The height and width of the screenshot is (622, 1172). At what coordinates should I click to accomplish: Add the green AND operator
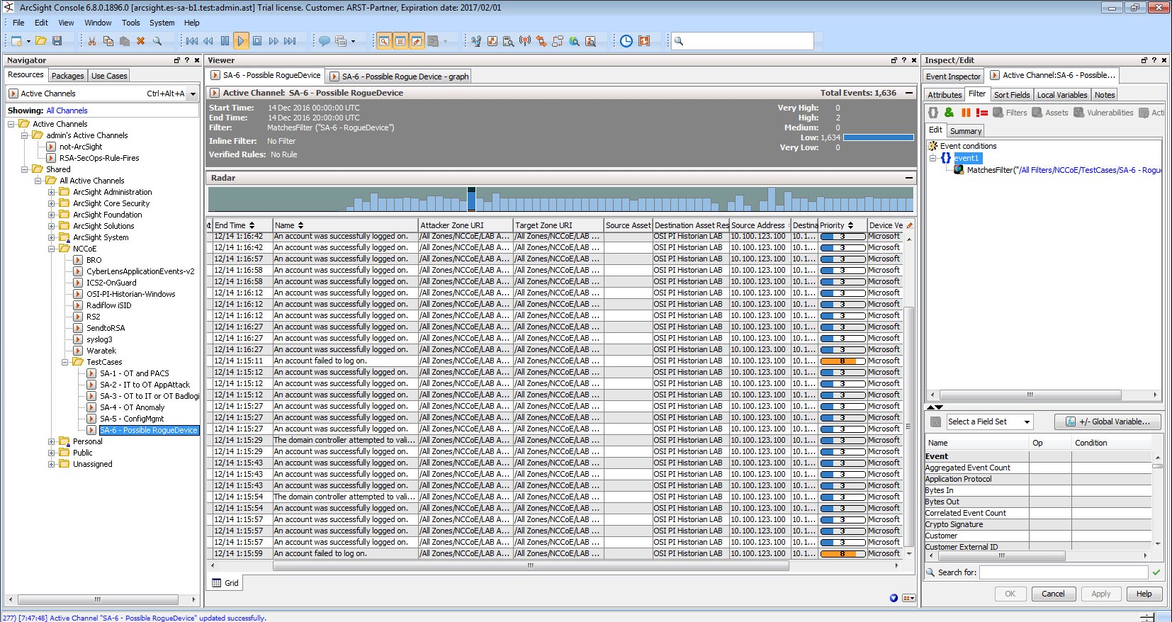pos(949,113)
